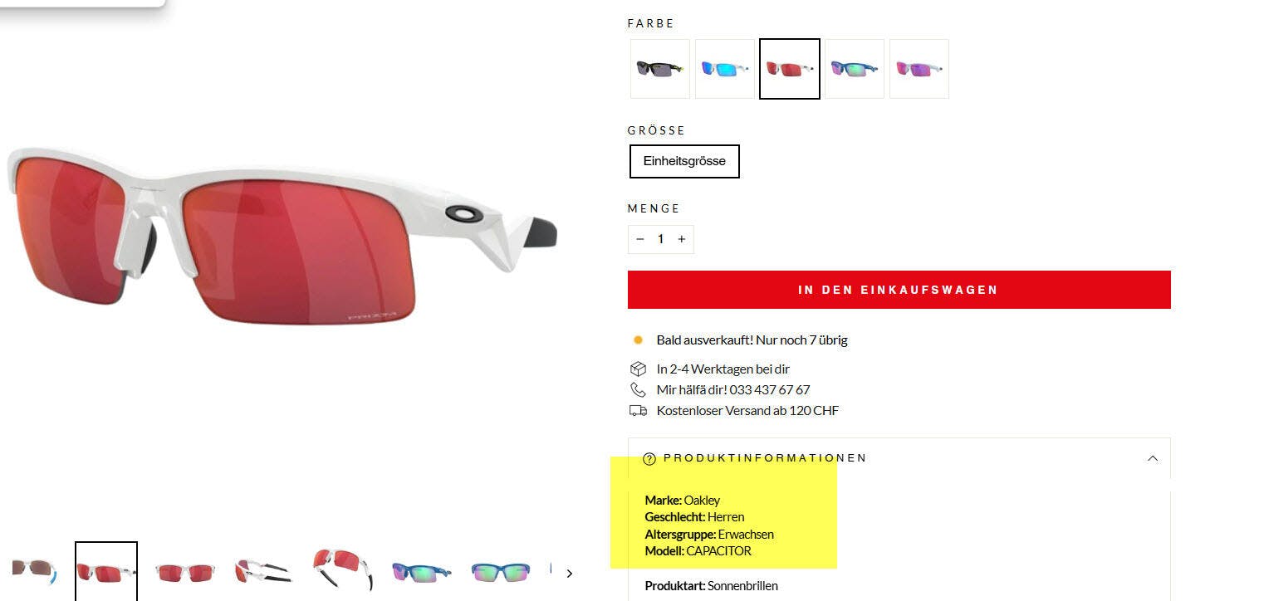Click the Produktinformationen question mark icon
Screen dimensions: 1264x601
(649, 458)
